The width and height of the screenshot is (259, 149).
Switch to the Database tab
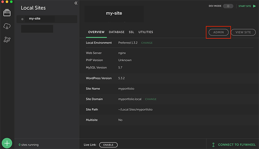[117, 32]
